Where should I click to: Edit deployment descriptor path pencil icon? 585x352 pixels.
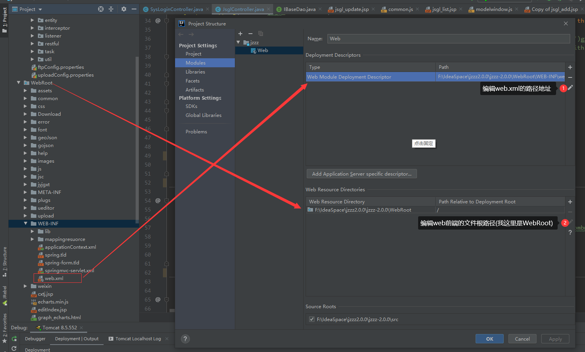coord(571,88)
